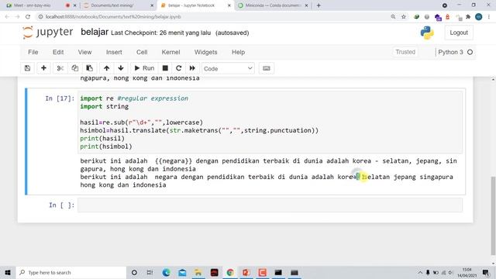Viewport: 496px width, 279px height.
Task: Open a new browser tab
Action: [x=319, y=5]
